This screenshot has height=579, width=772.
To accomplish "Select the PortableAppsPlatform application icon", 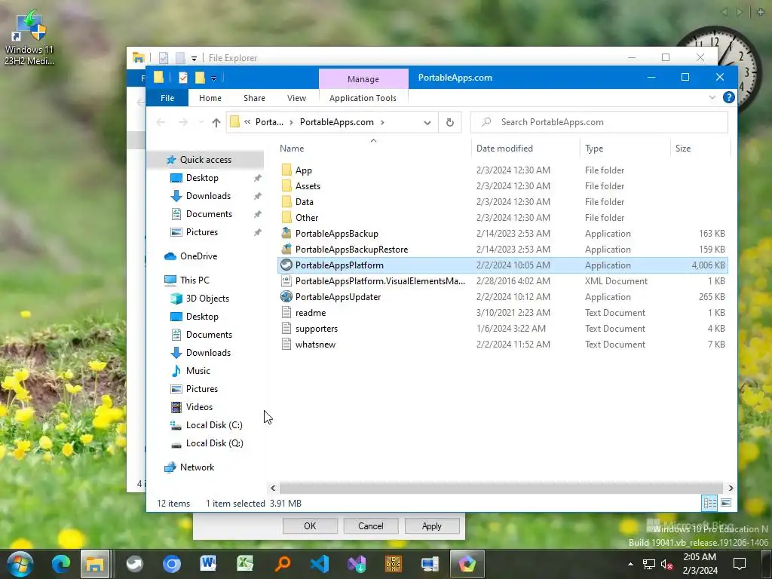I will pyautogui.click(x=286, y=265).
